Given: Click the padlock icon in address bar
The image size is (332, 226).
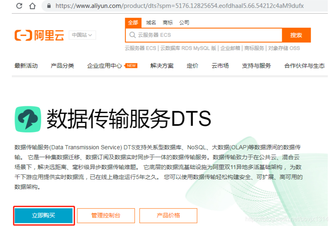Looking at the screenshot, I should pos(49,6).
